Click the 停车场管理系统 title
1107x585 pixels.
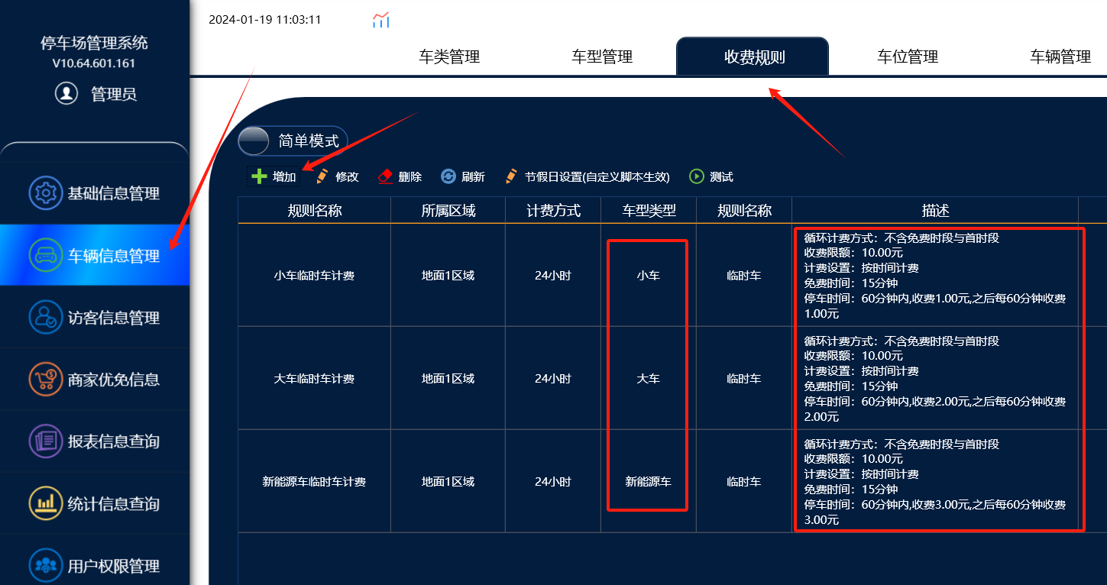94,43
